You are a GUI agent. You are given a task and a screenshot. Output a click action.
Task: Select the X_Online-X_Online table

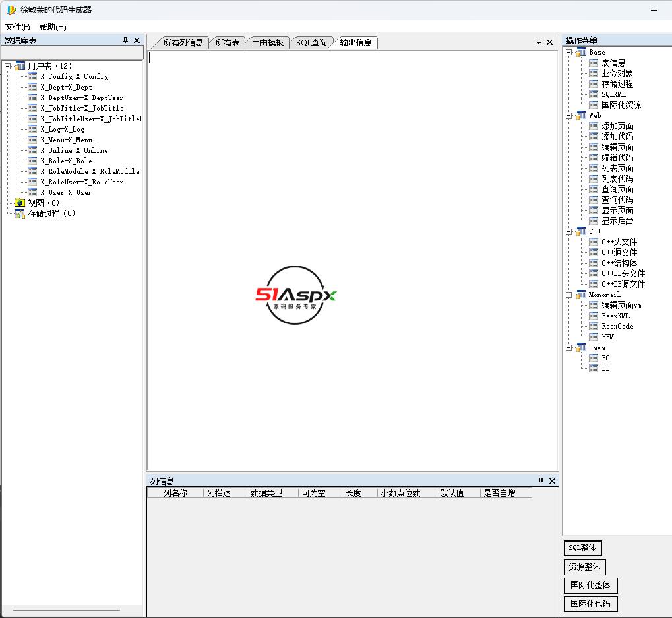[x=74, y=150]
